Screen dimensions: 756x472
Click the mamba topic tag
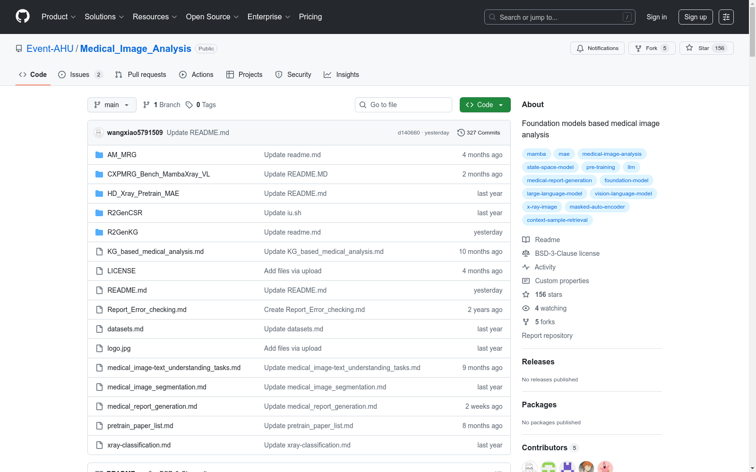[x=536, y=154]
